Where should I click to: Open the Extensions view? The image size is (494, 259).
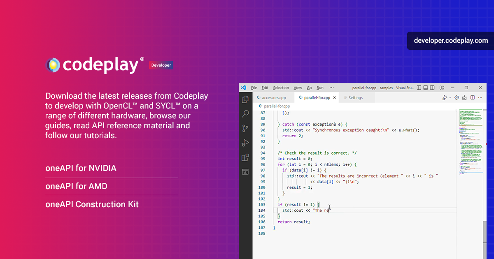[x=245, y=157]
